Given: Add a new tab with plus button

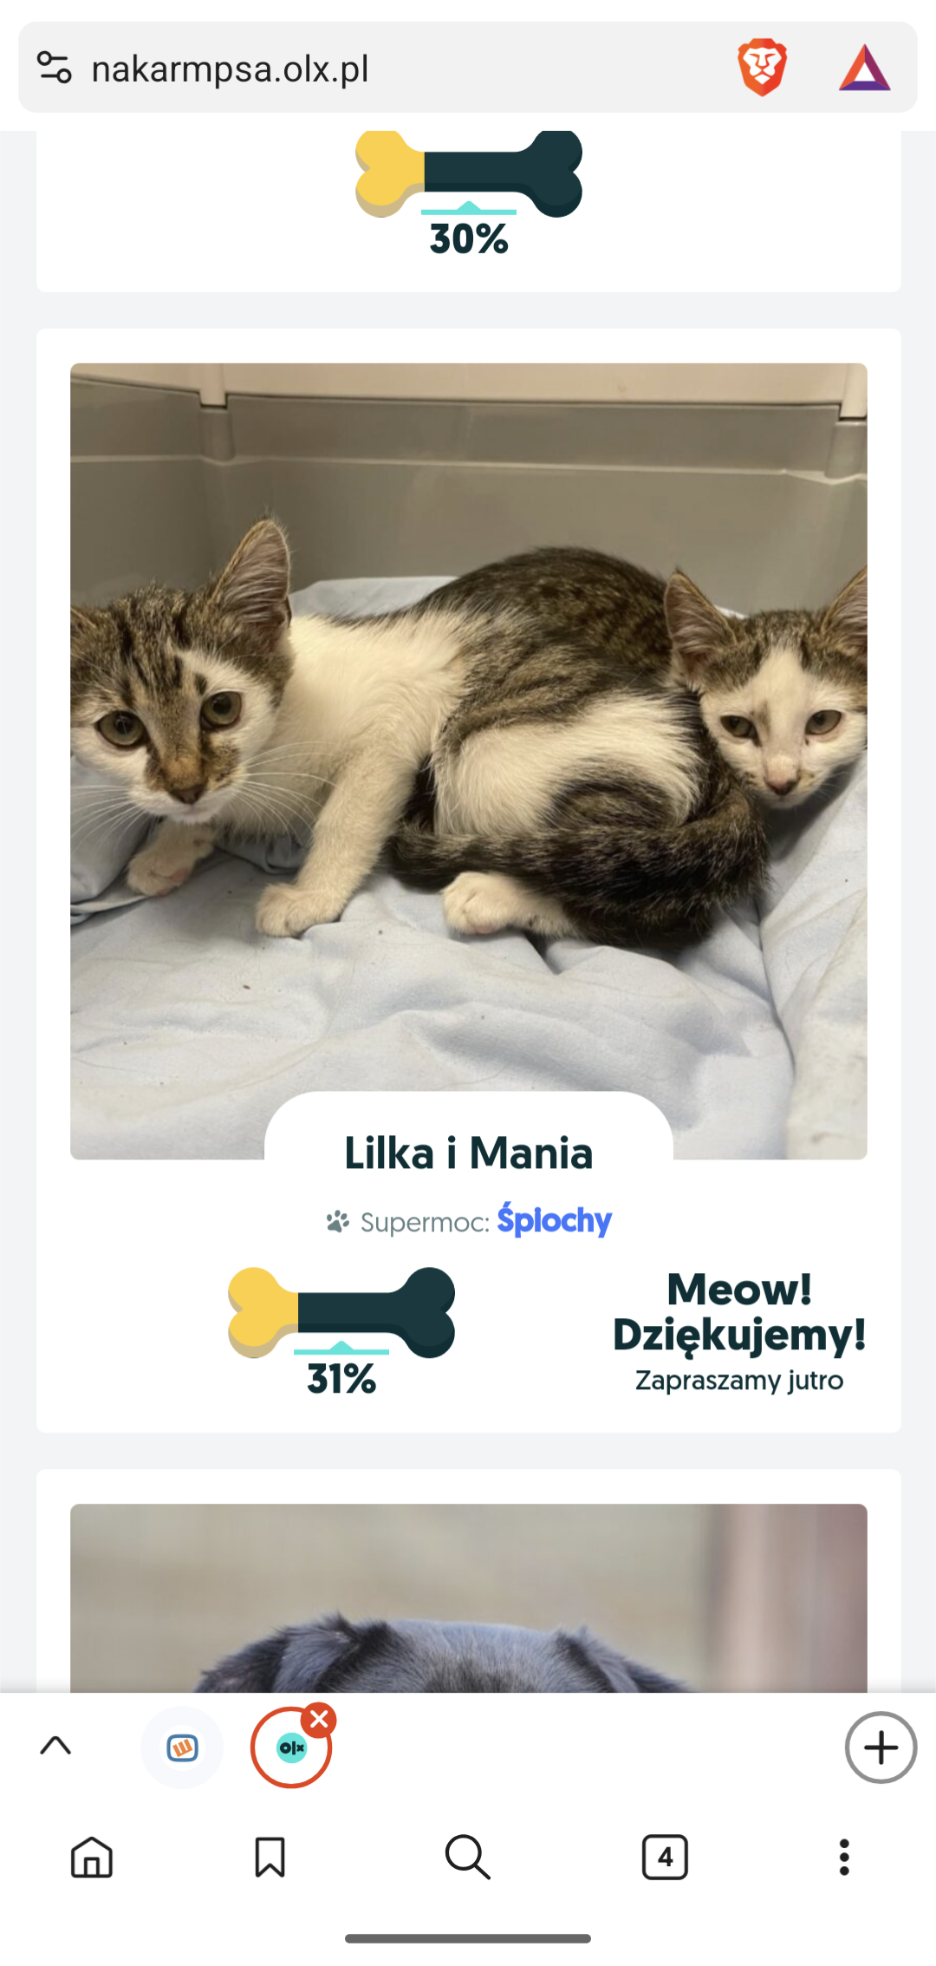Looking at the screenshot, I should pyautogui.click(x=881, y=1747).
